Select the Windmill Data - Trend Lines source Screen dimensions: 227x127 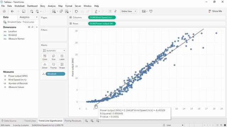point(21,22)
